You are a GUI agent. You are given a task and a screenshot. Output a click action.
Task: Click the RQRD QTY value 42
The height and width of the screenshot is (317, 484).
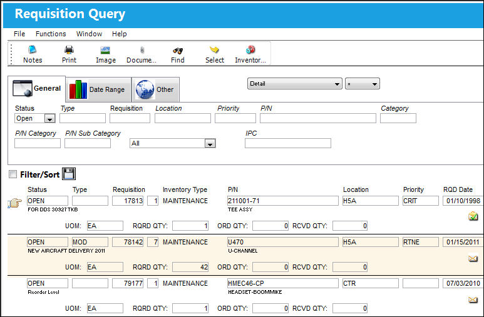pos(190,267)
